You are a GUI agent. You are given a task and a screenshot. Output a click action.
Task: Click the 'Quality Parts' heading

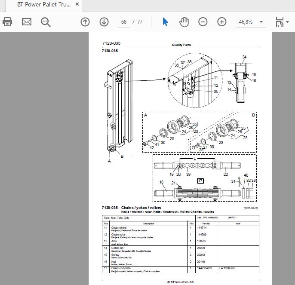[x=181, y=45]
